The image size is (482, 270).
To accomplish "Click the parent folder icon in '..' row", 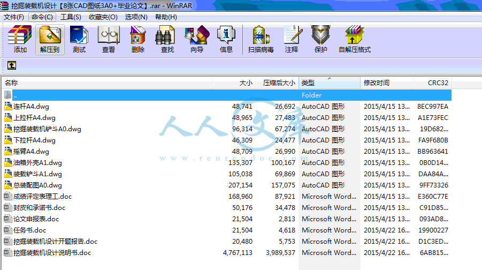I will coord(8,95).
